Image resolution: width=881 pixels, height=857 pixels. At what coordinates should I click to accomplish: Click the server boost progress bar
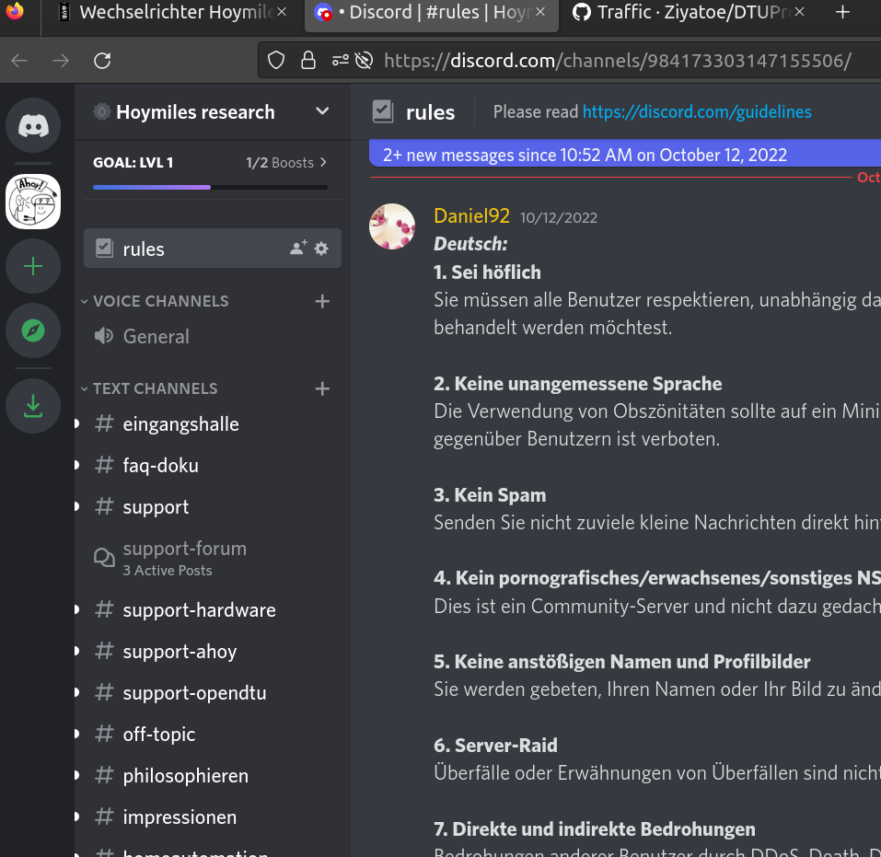tap(210, 187)
